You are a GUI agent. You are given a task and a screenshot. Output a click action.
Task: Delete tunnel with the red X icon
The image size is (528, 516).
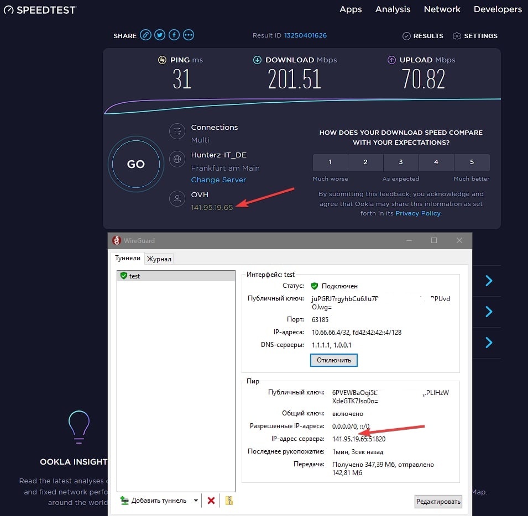pyautogui.click(x=211, y=501)
